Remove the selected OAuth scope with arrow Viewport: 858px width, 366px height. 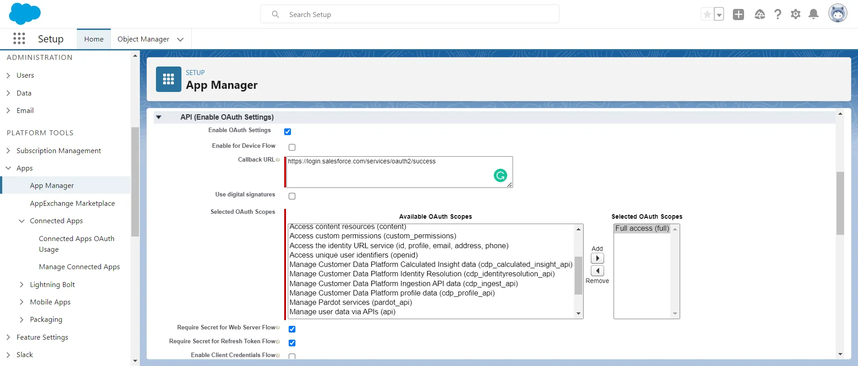(x=597, y=271)
